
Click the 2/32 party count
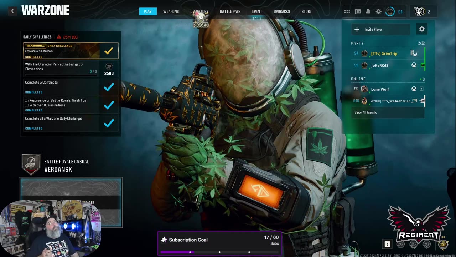[421, 43]
